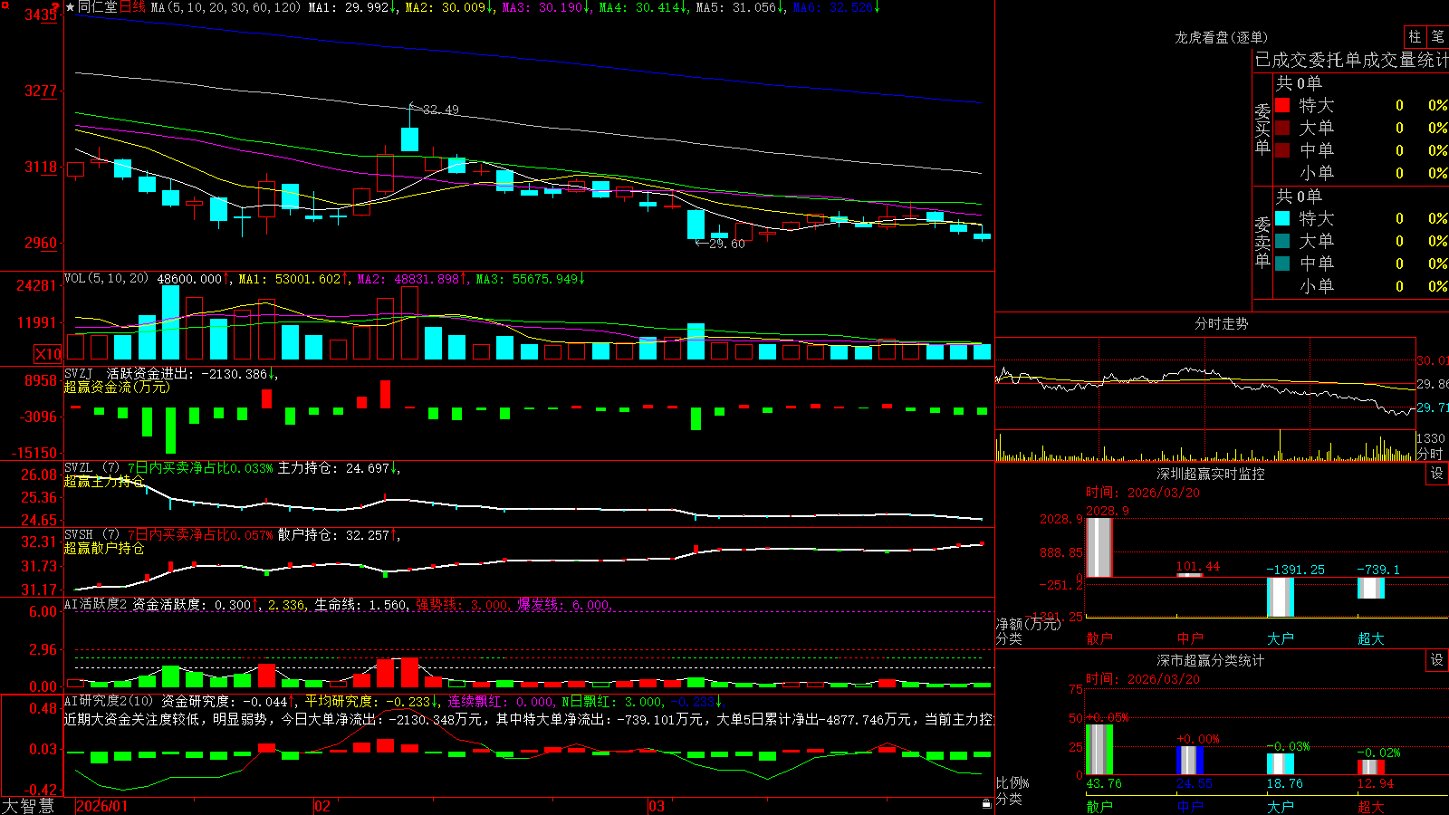Click the 43.76 ratio value

click(x=1104, y=783)
